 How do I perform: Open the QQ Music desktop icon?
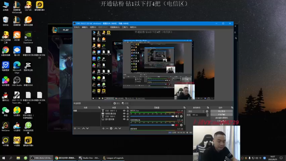click(17, 112)
